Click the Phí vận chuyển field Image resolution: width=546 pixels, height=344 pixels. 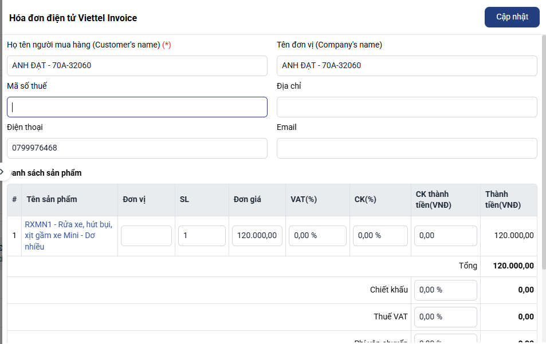pos(445,339)
